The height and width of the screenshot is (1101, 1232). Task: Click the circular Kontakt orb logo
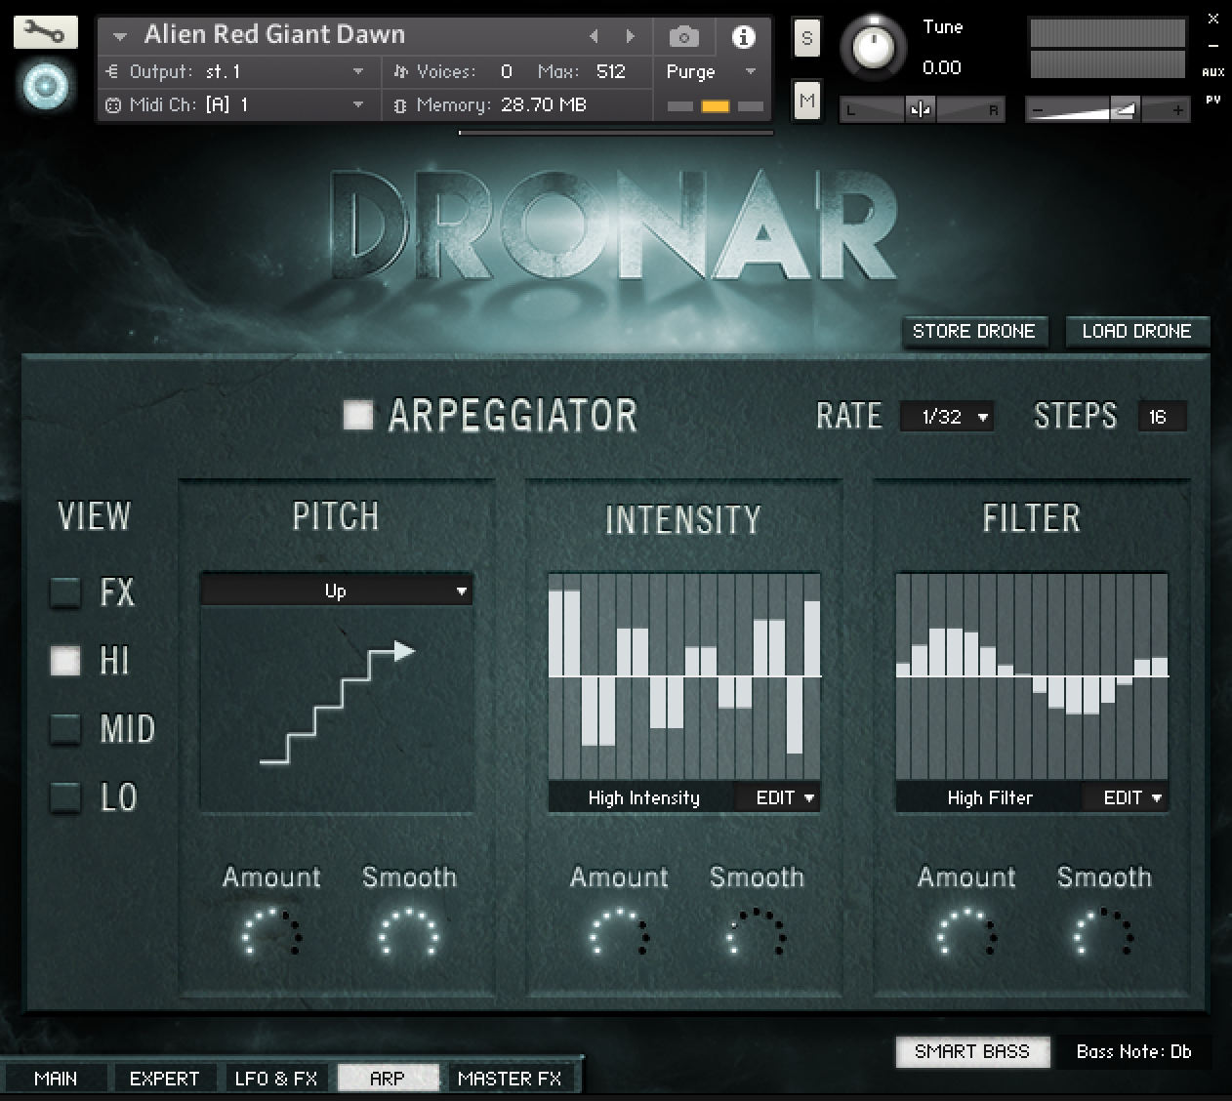pyautogui.click(x=45, y=86)
